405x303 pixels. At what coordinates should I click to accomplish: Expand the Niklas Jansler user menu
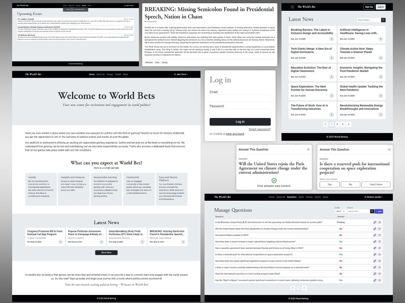[x=373, y=197]
